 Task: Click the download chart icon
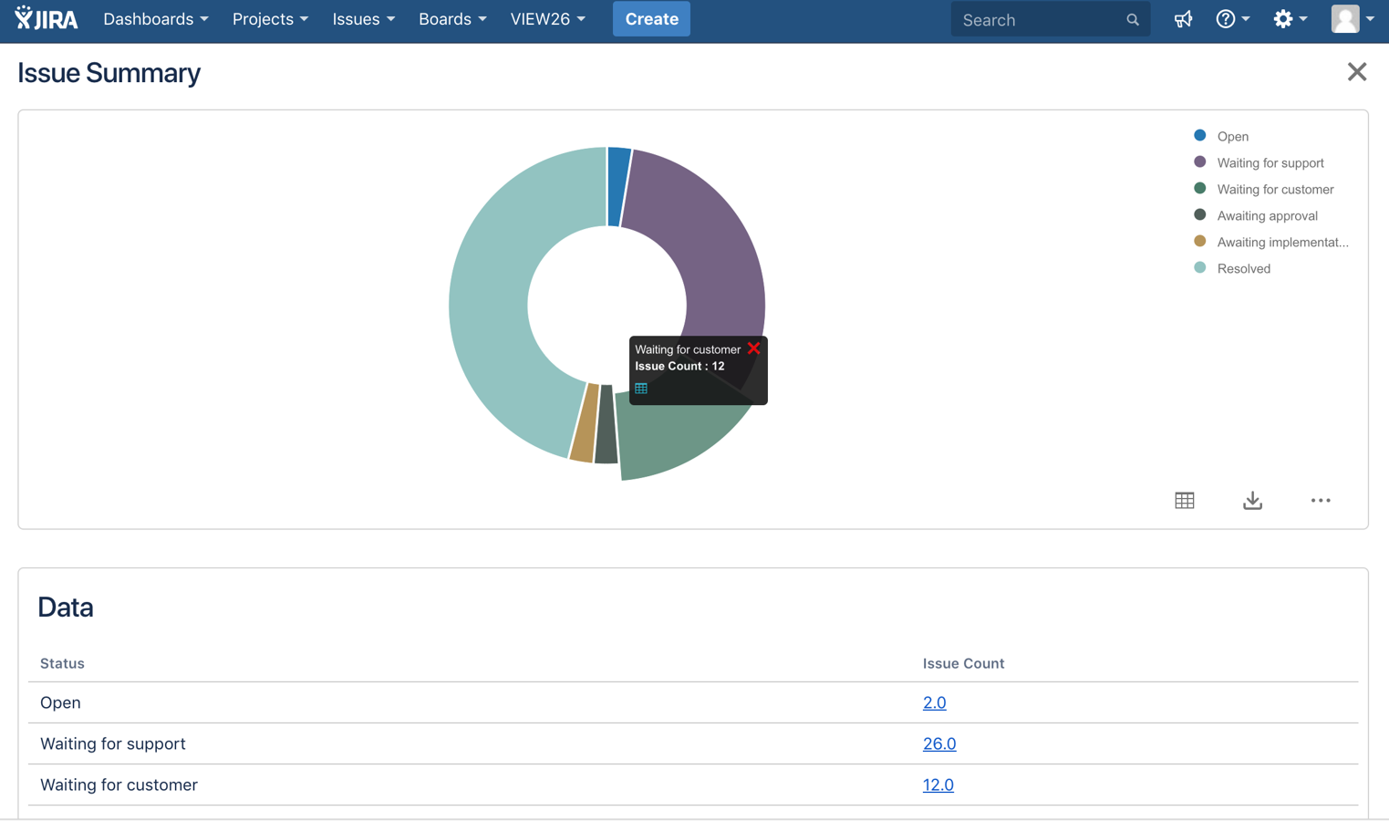click(x=1251, y=500)
